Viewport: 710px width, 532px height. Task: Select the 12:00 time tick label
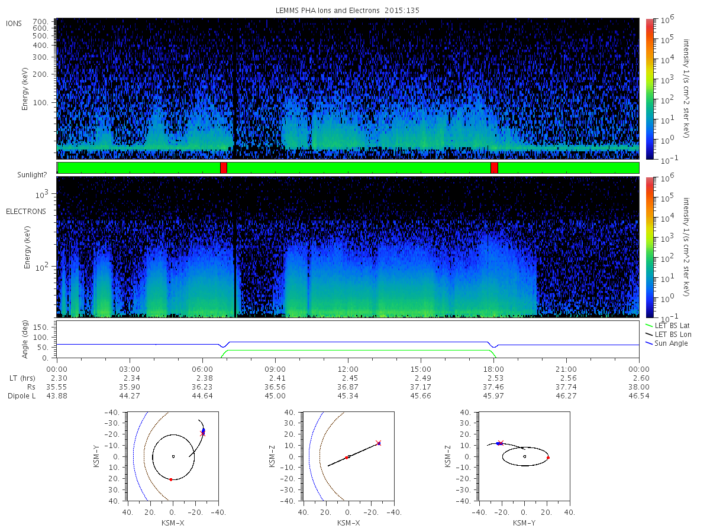(x=347, y=369)
